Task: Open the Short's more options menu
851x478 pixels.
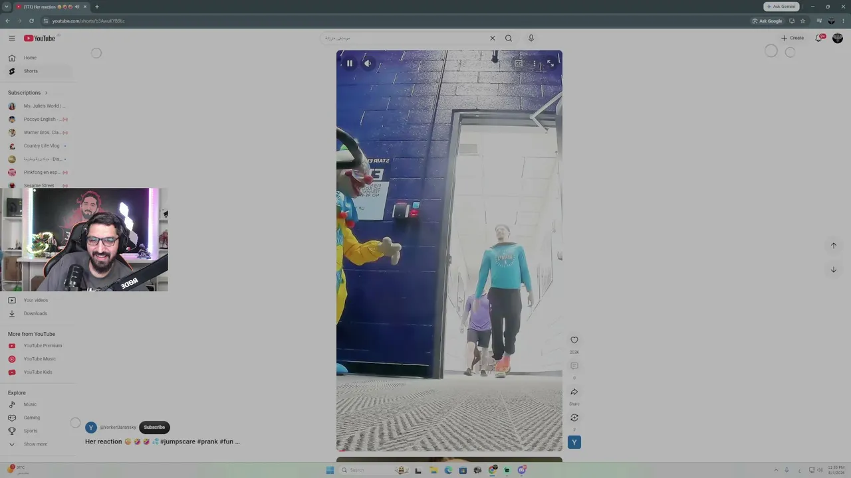Action: [x=535, y=64]
